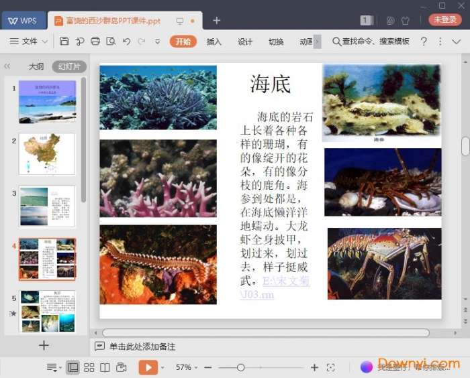Expand the slideshow play options arrow
The height and width of the screenshot is (378, 470).
pyautogui.click(x=162, y=367)
